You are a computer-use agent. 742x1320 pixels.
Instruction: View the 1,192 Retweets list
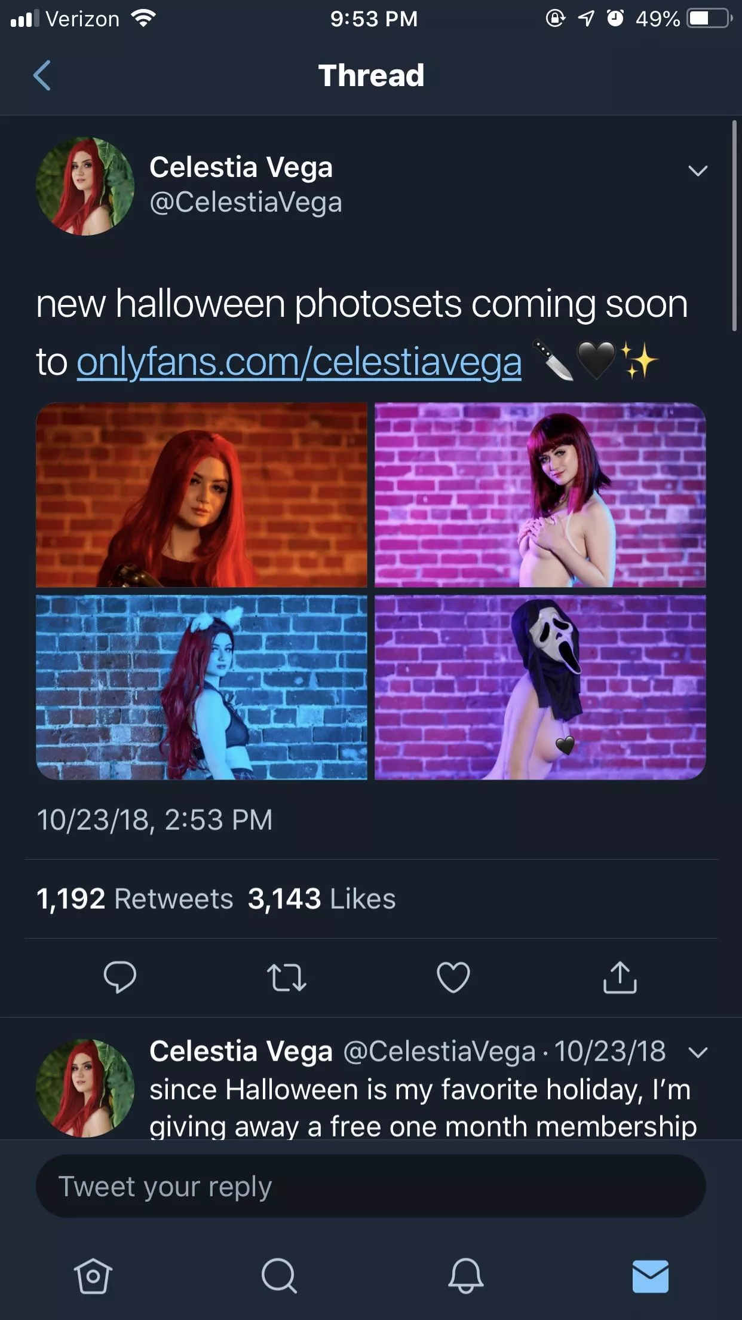[134, 899]
